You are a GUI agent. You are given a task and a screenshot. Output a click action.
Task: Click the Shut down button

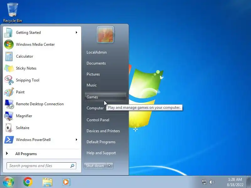tap(95, 166)
